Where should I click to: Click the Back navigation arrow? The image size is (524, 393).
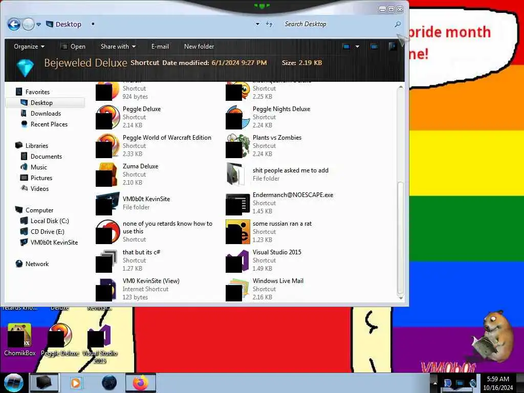pyautogui.click(x=14, y=24)
